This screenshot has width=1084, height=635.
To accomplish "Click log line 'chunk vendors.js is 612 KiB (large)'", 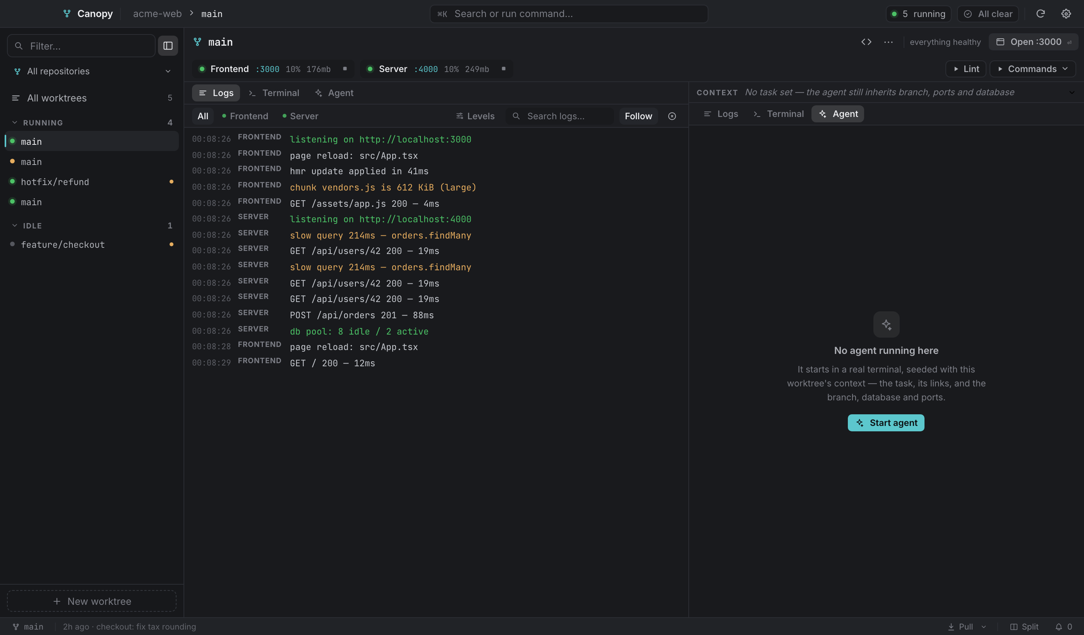I will point(383,187).
